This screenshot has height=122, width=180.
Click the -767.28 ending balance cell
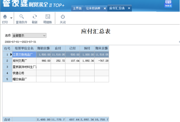click(x=102, y=61)
